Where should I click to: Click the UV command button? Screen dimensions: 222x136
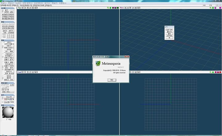(x=6, y=51)
